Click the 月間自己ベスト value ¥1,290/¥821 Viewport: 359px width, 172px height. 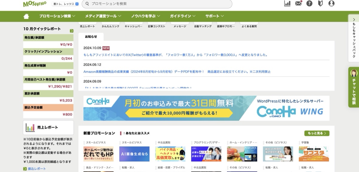point(60,86)
